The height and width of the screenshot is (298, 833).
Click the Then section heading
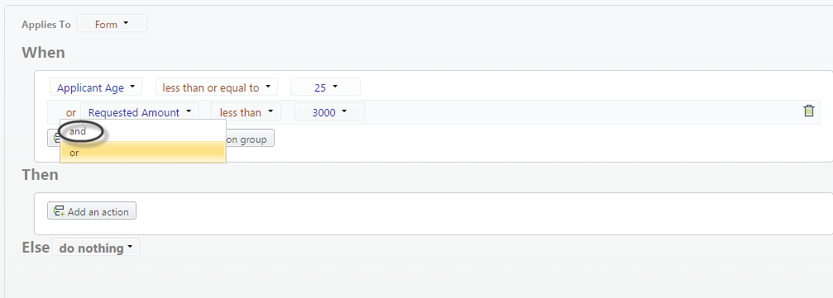click(x=41, y=174)
